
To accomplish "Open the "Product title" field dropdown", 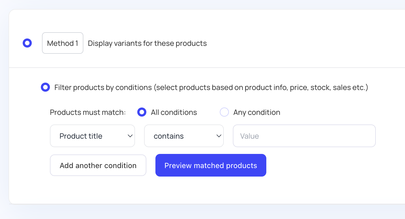I will tap(92, 136).
